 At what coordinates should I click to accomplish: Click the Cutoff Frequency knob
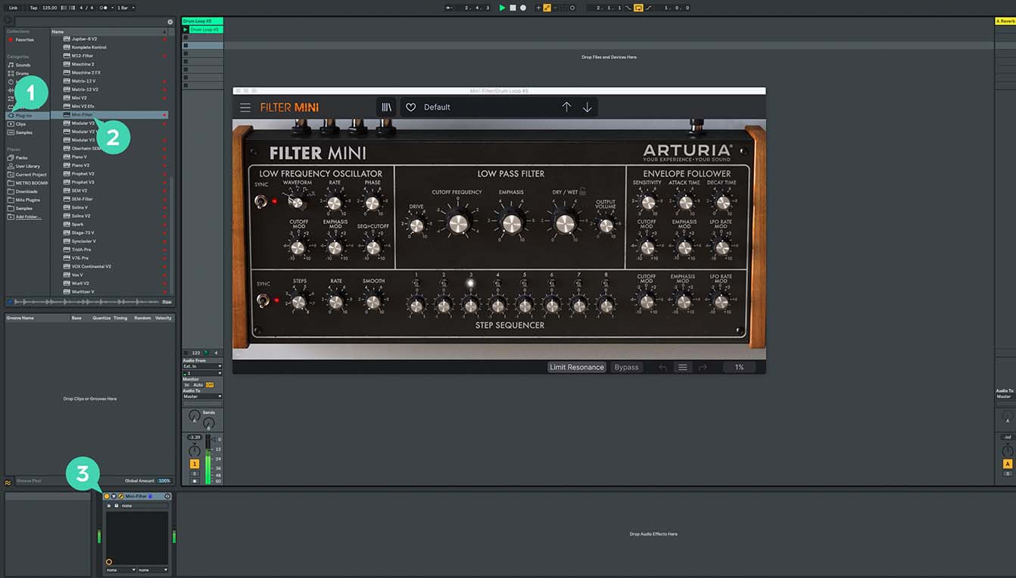tap(458, 223)
